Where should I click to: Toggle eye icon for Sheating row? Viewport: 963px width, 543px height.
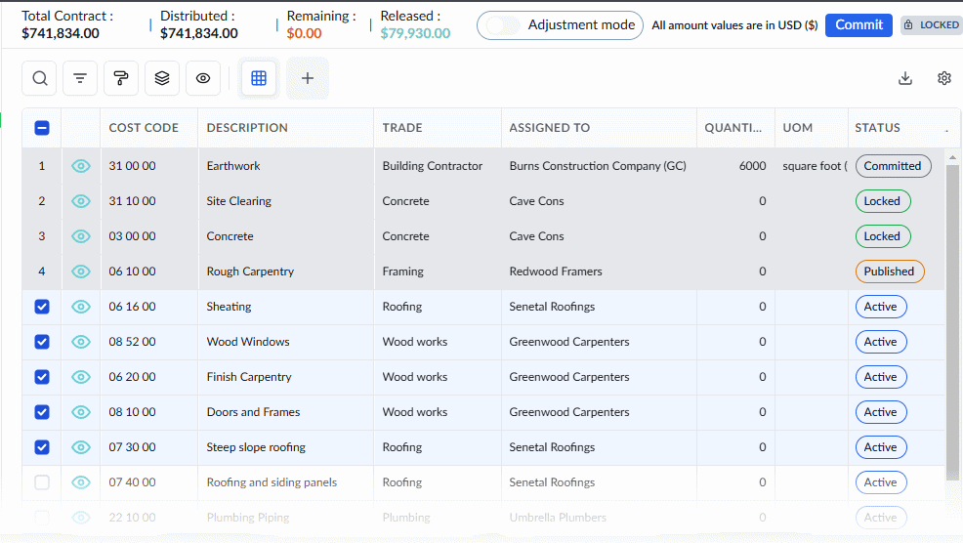80,307
